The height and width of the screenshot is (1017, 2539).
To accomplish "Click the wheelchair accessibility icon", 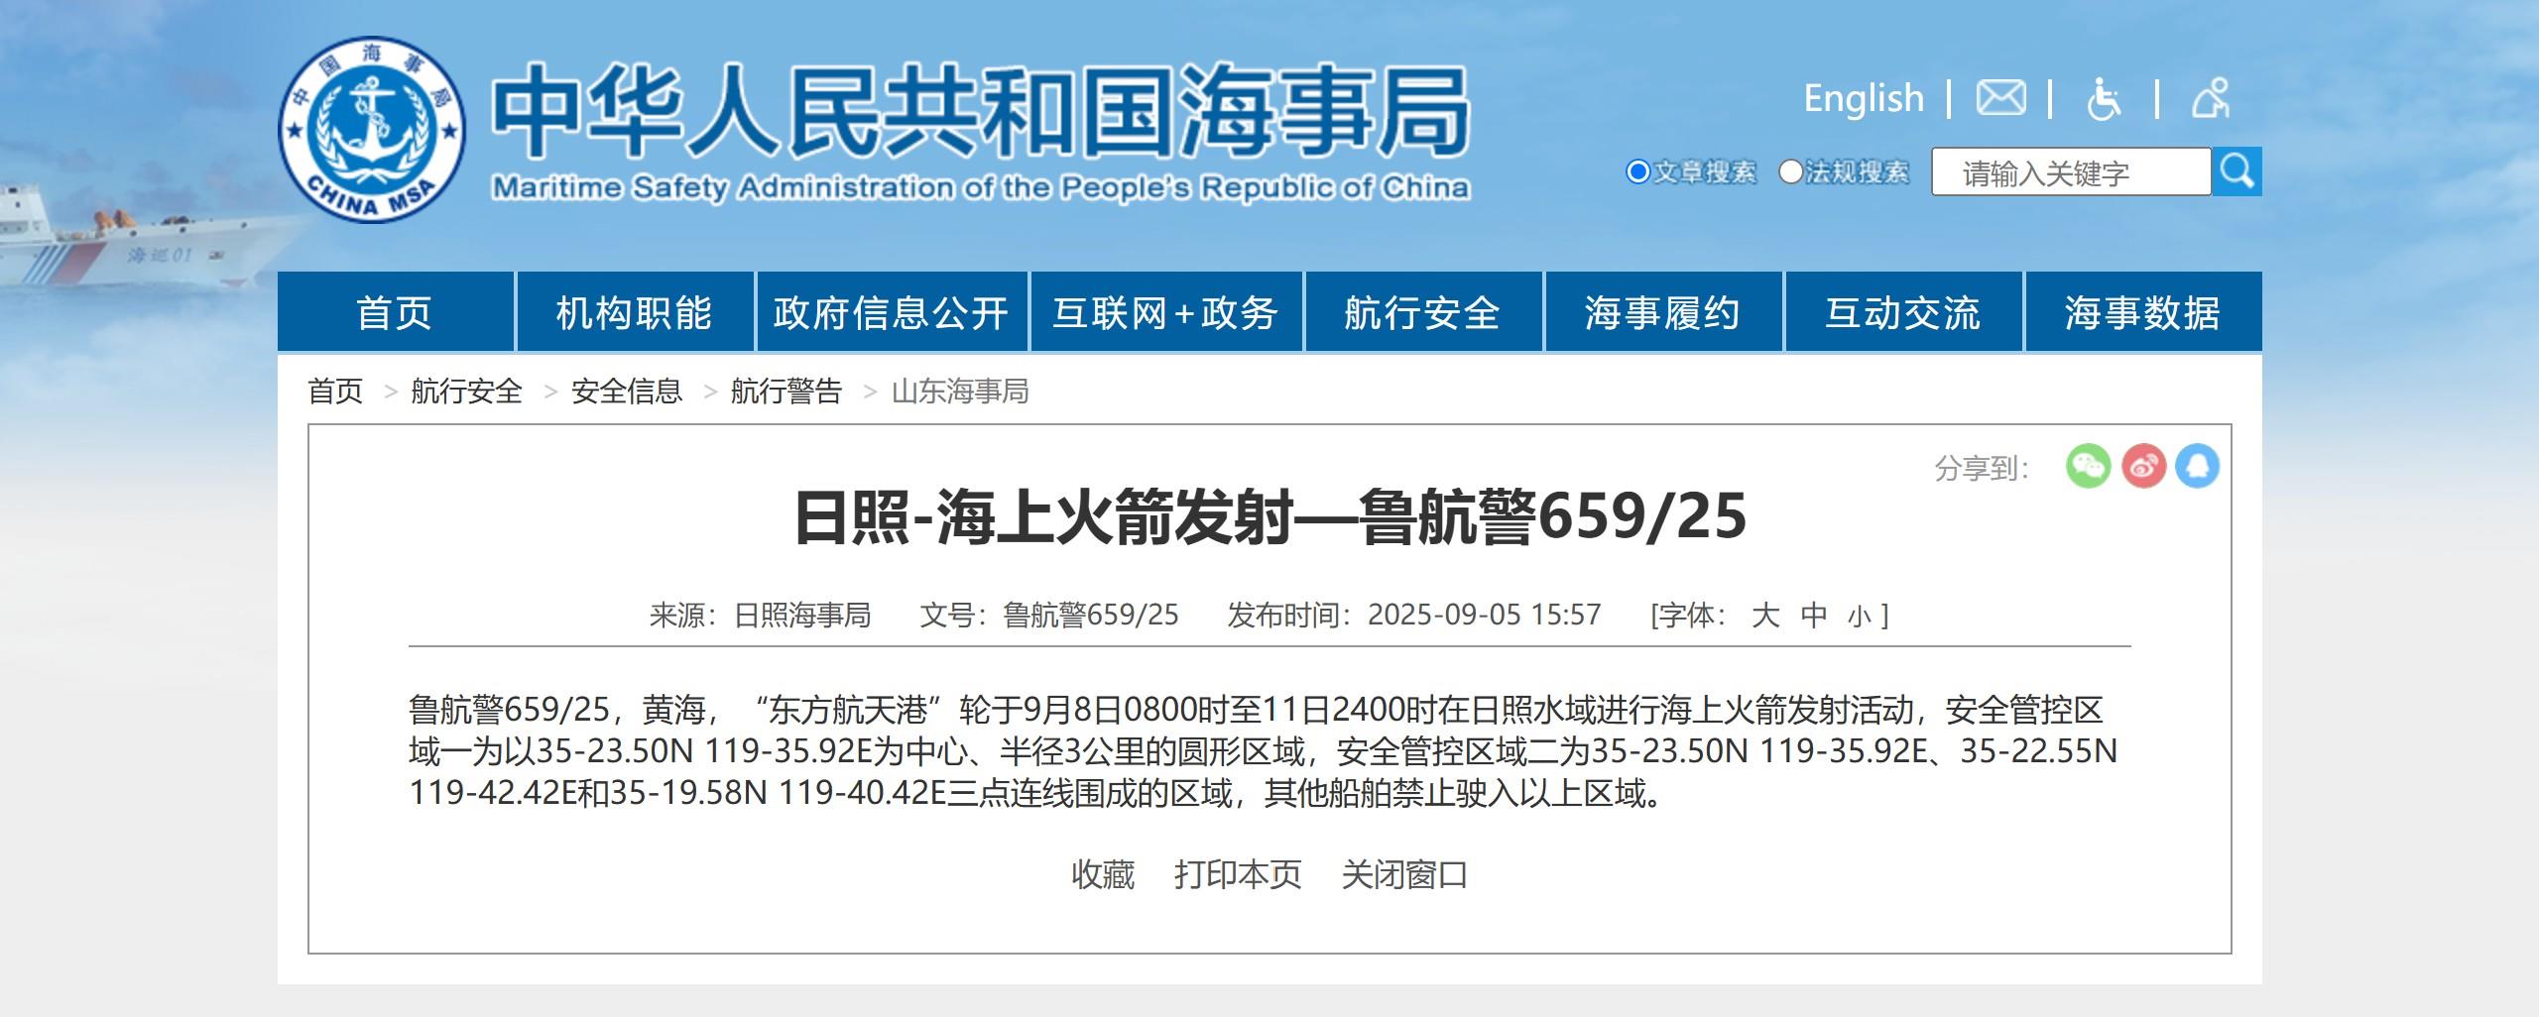I will pos(2104,99).
